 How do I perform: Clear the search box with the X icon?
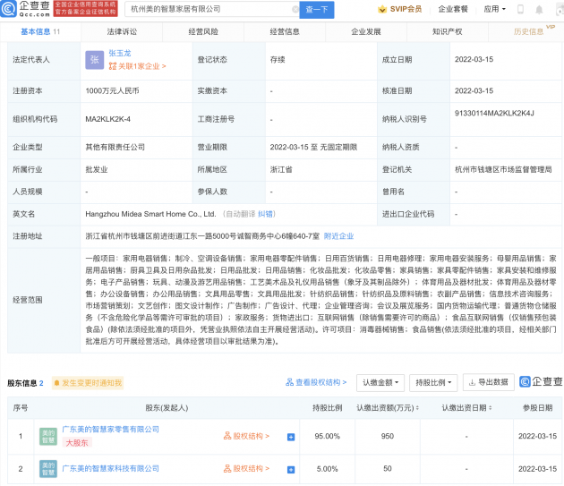click(x=290, y=10)
